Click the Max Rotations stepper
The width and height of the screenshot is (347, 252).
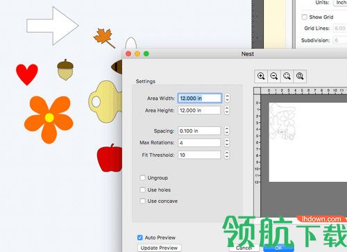[x=227, y=142]
